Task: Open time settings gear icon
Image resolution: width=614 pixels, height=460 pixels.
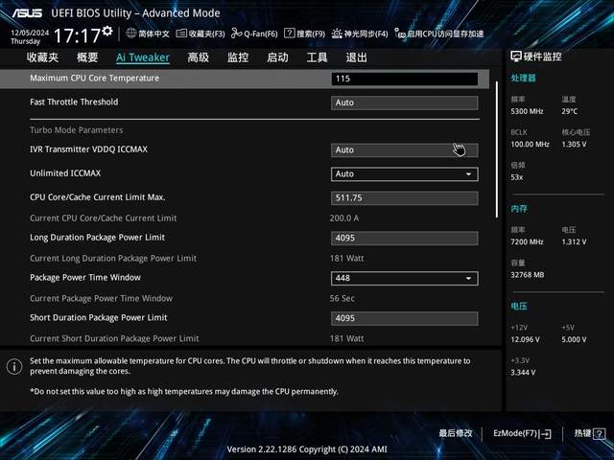Action: coord(107,31)
